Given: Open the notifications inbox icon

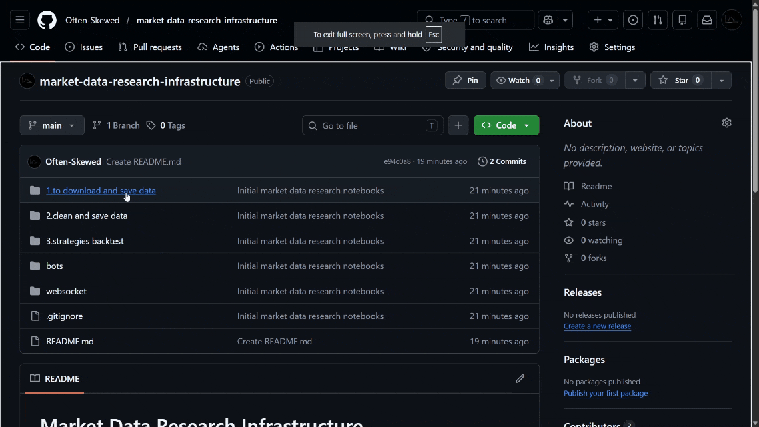Looking at the screenshot, I should pyautogui.click(x=707, y=20).
